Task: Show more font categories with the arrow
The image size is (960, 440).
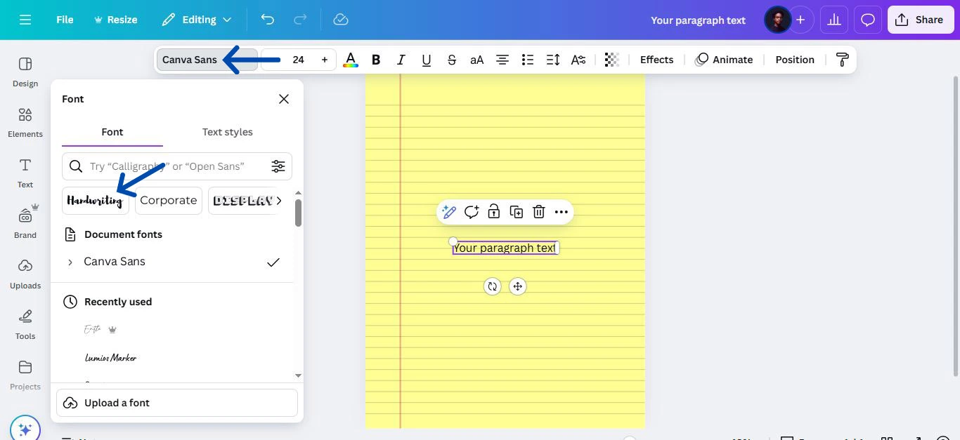Action: click(280, 201)
